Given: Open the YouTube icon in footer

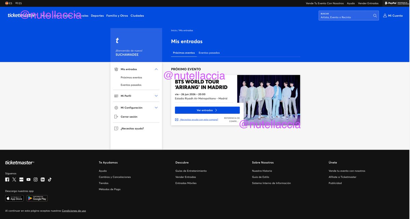Looking at the screenshot, I should [28, 179].
